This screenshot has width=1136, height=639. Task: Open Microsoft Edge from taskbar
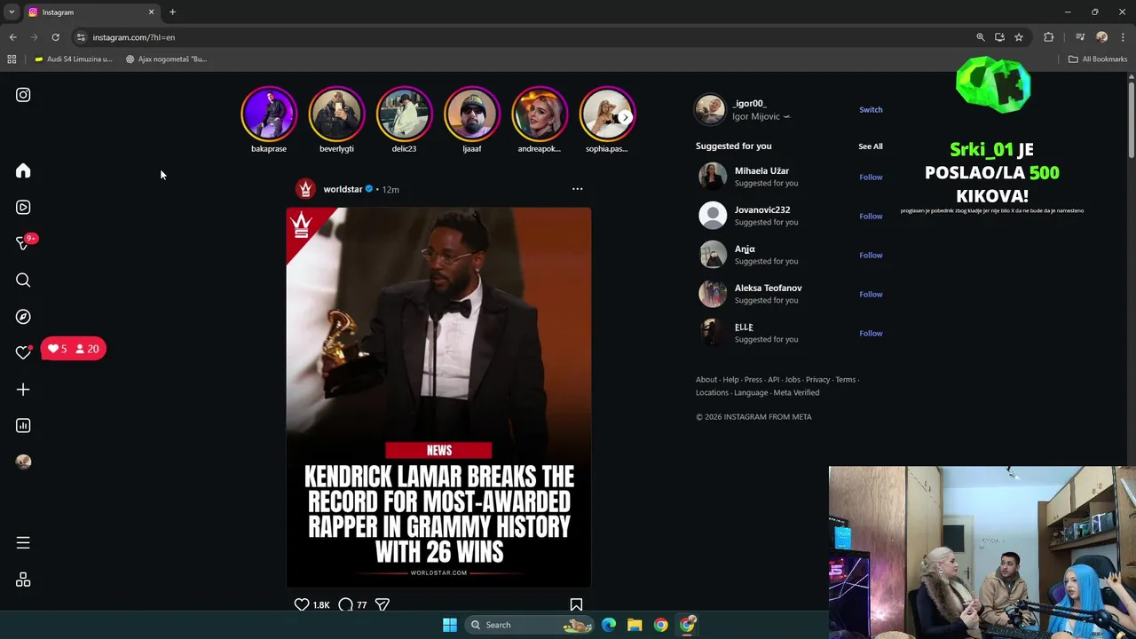(609, 625)
